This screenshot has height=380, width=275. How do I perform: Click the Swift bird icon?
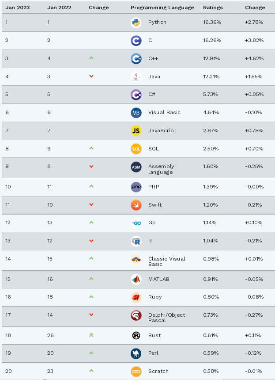(136, 205)
